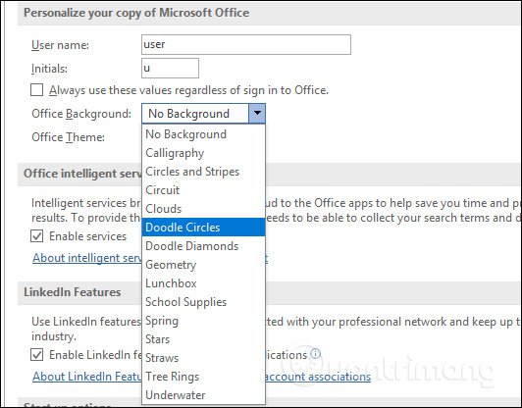Select Lunchbox background option

coord(203,283)
